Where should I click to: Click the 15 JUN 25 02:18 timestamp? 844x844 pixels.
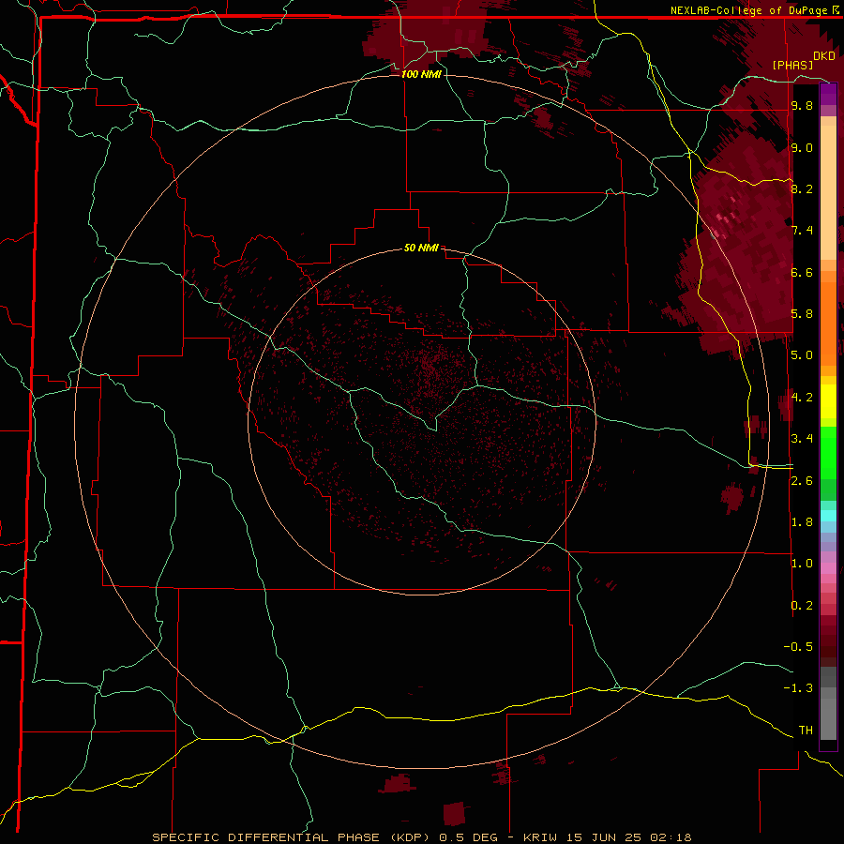coord(631,837)
